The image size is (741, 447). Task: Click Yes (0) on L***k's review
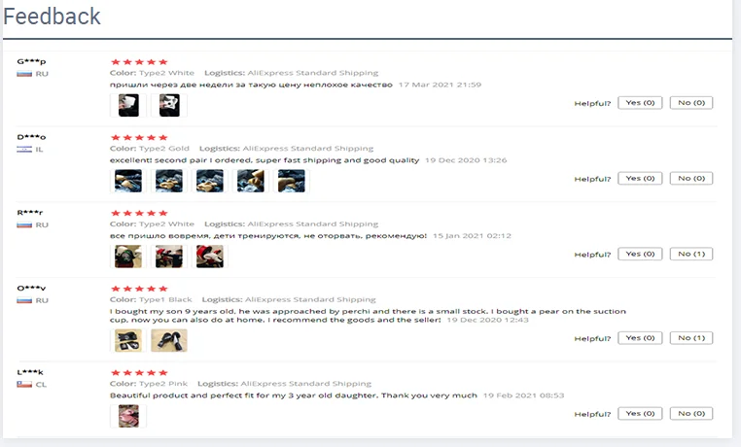click(x=640, y=414)
